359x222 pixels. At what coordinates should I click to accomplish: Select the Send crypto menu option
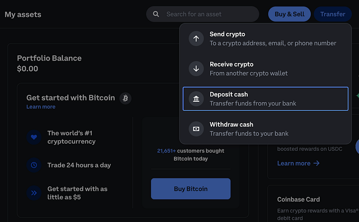[x=265, y=38]
